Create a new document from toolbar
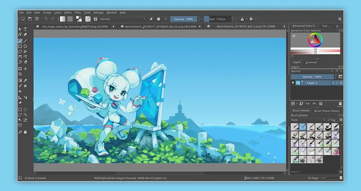 tap(23, 19)
